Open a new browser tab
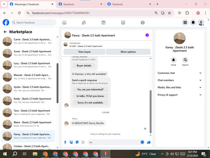The width and height of the screenshot is (210, 158). pyautogui.click(x=157, y=4)
